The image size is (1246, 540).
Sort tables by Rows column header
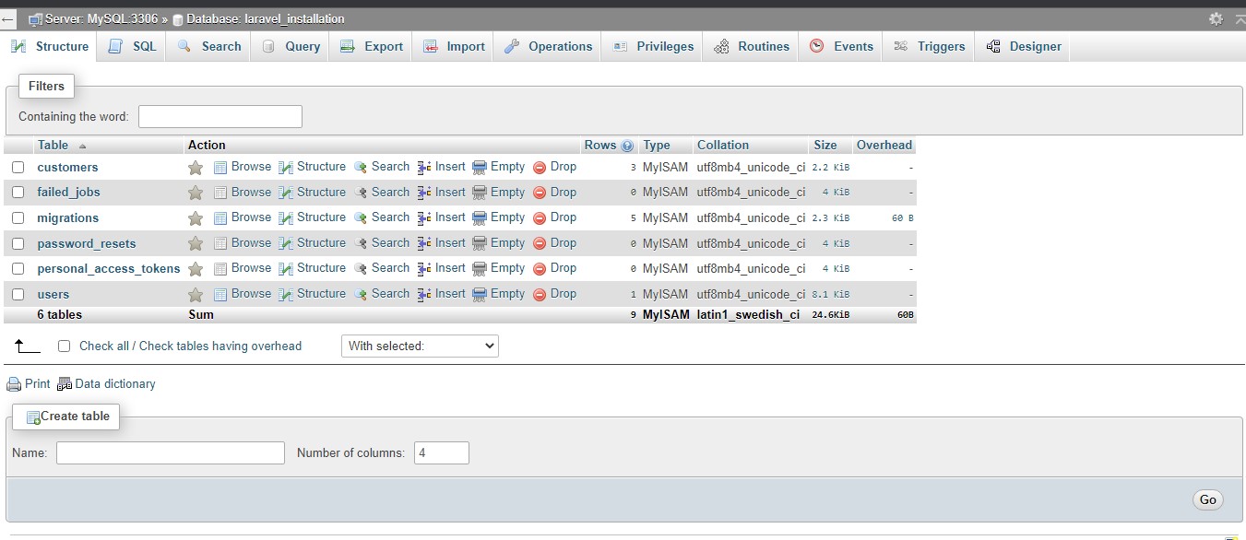tap(599, 146)
